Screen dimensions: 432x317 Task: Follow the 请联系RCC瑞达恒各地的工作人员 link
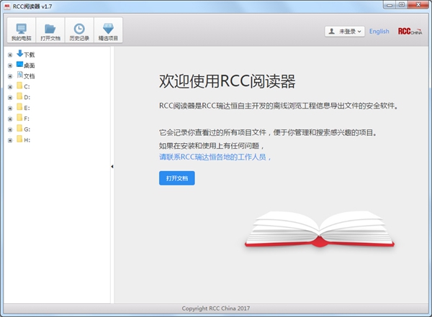215,156
